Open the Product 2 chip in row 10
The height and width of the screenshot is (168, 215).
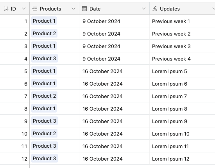point(44,133)
